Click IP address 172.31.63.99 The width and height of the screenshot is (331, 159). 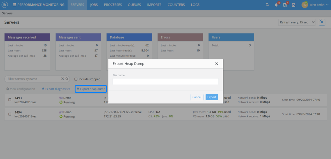(112, 116)
